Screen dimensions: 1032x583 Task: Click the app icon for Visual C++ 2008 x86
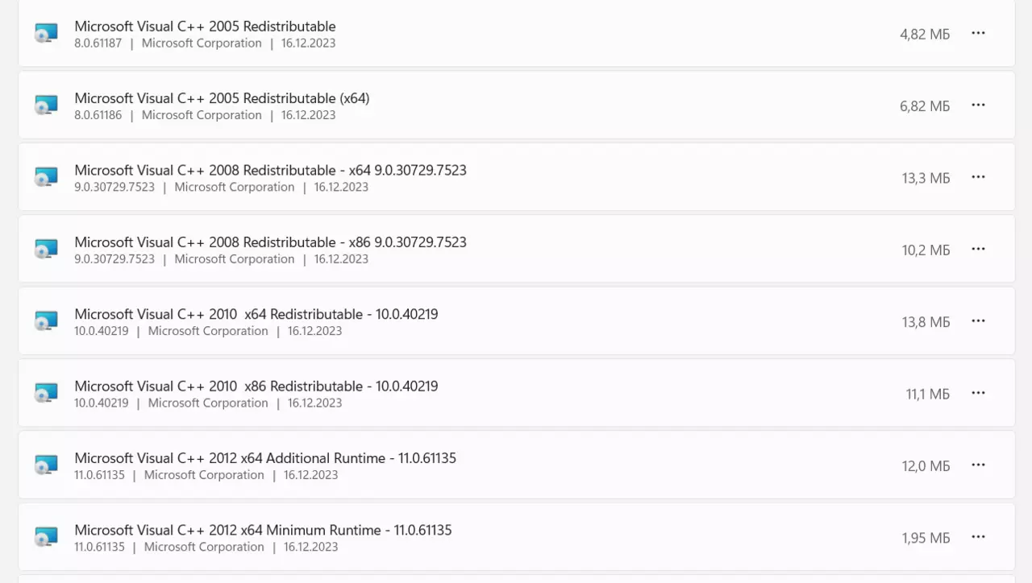[46, 249]
